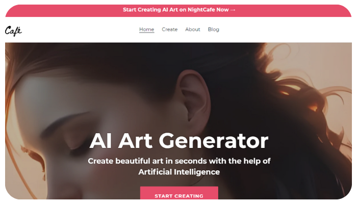The image size is (357, 204).
Task: Click the 'Artificial Intelligence' subtitle text
Action: click(179, 172)
